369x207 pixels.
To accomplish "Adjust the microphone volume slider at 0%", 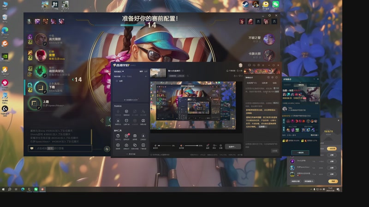I will point(166,145).
